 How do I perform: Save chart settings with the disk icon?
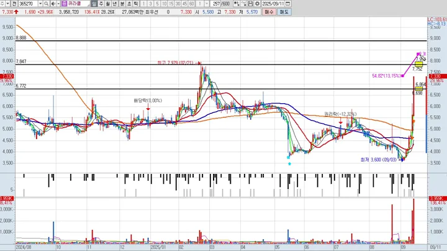(x=250, y=4)
